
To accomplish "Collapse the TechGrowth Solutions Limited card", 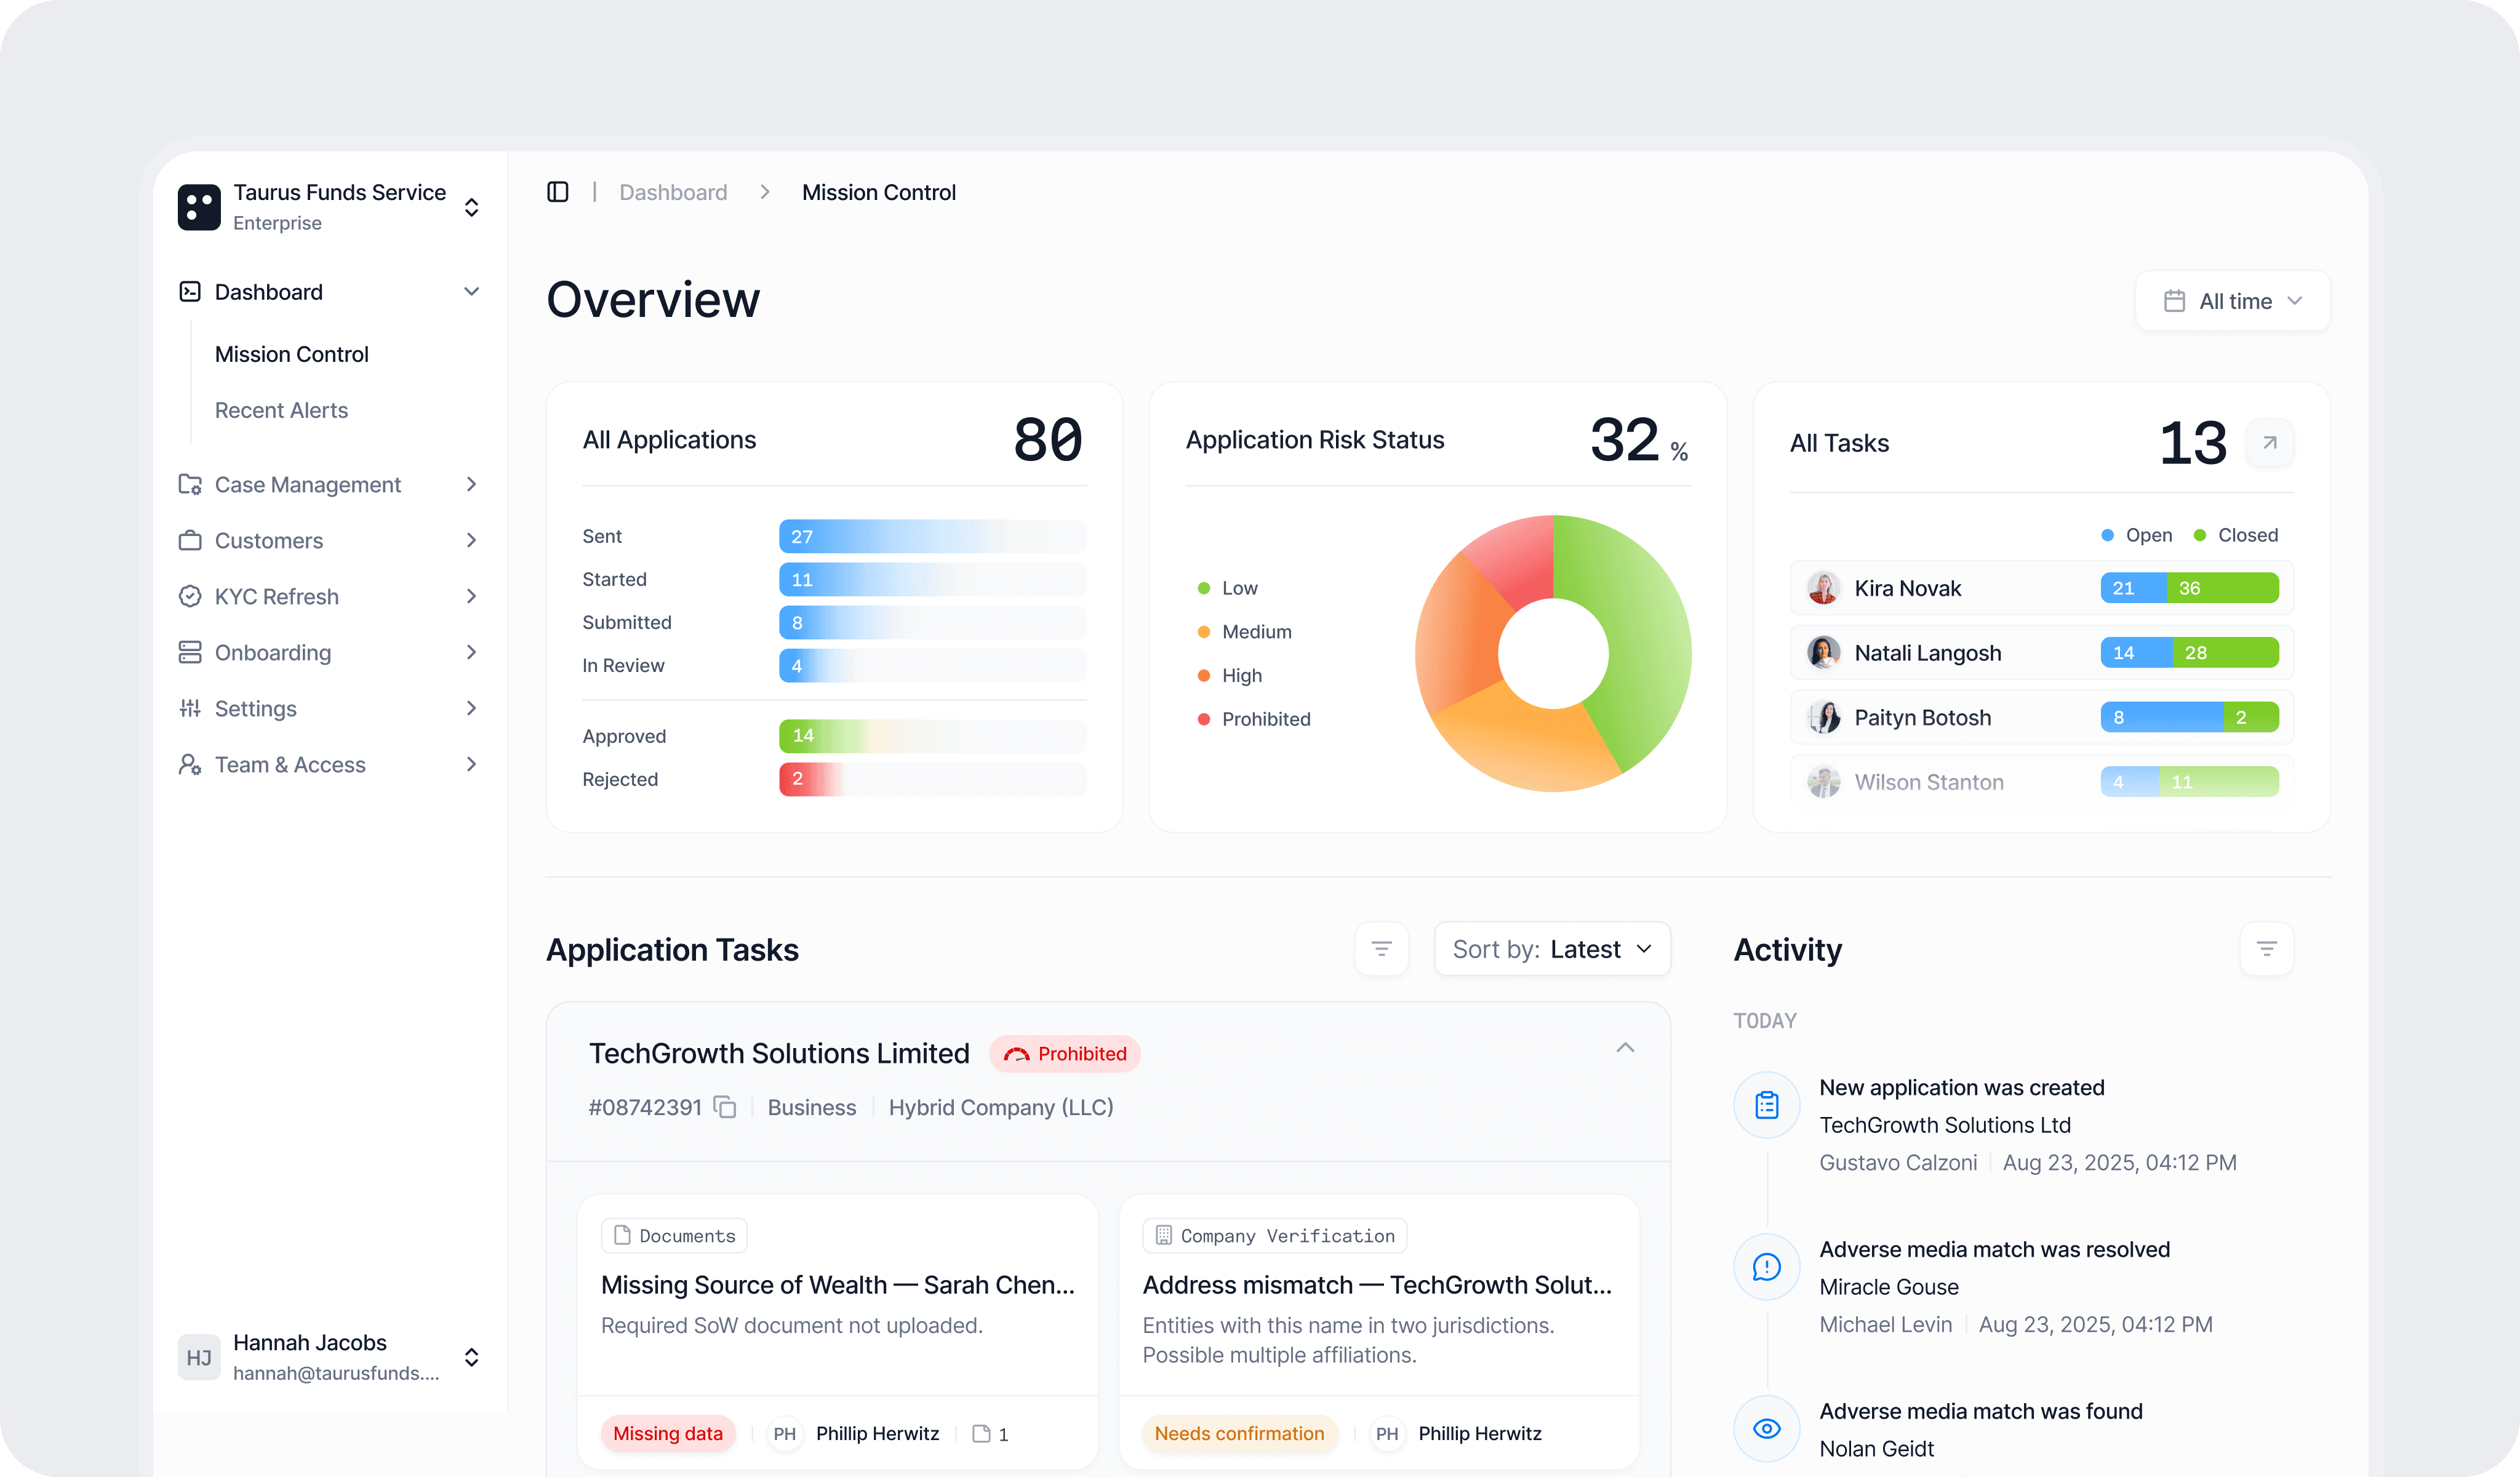I will 1625,1047.
